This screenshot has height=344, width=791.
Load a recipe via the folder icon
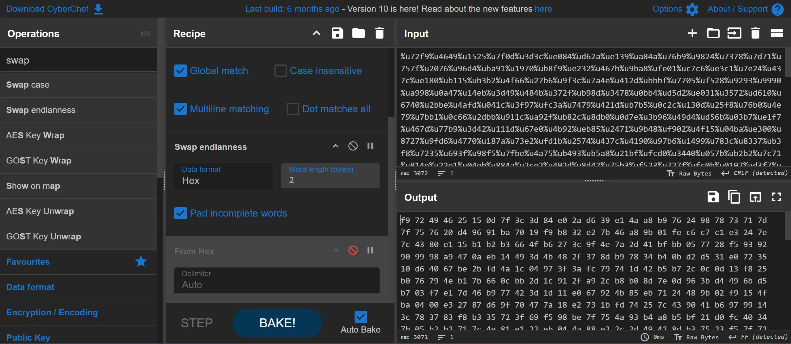click(x=358, y=33)
